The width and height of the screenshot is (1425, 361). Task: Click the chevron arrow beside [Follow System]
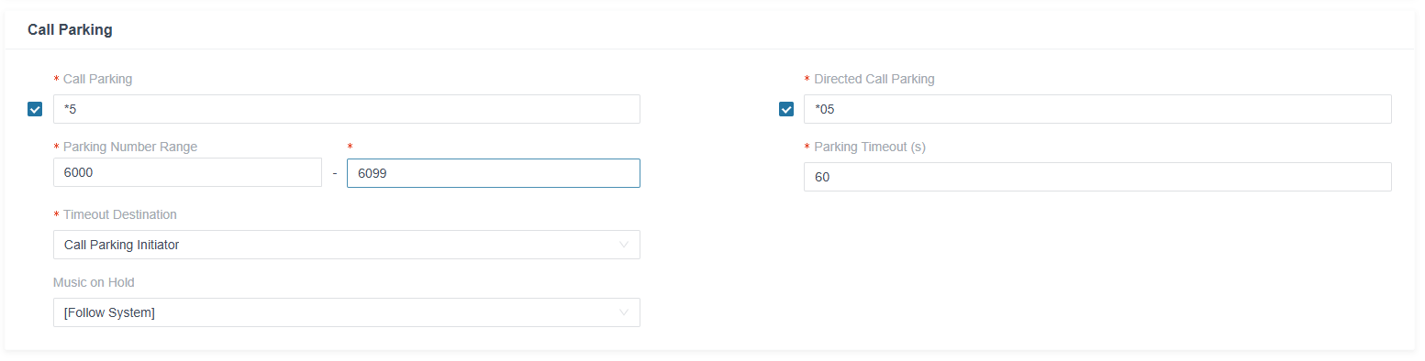(x=624, y=312)
